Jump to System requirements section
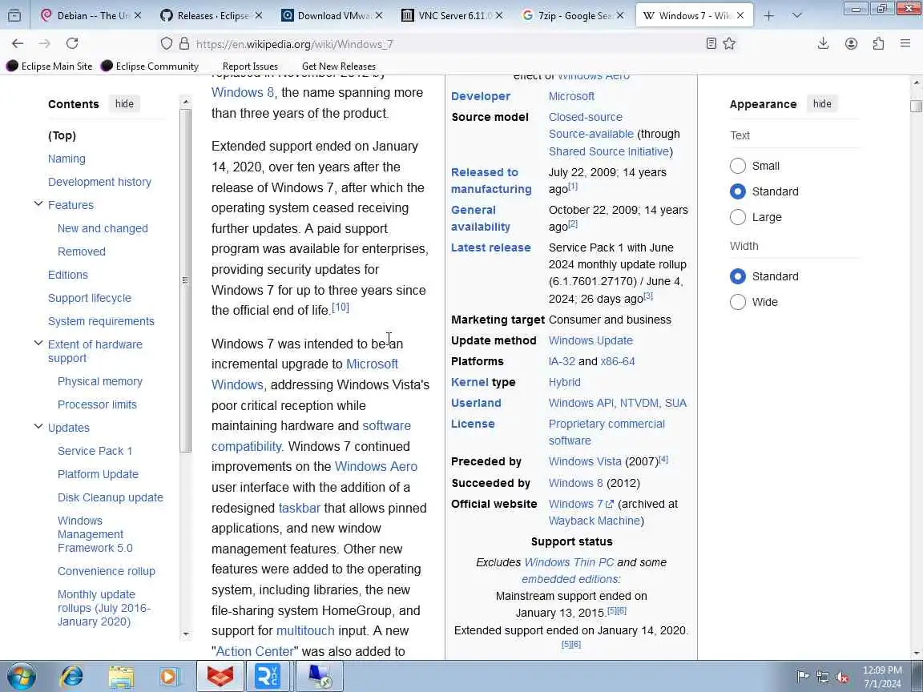The height and width of the screenshot is (692, 923). [101, 321]
